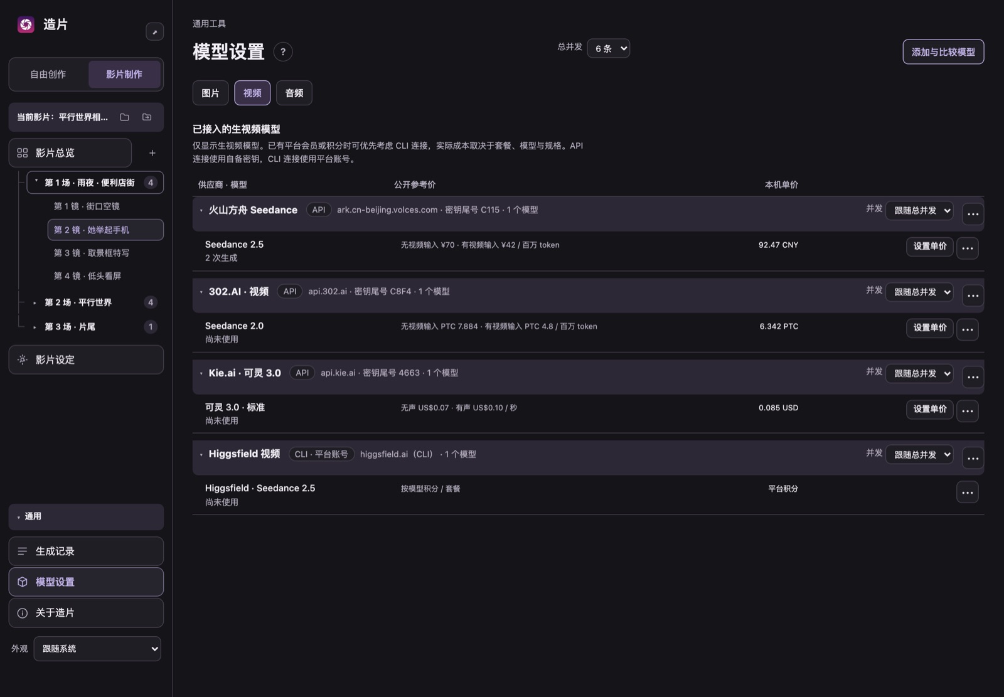Viewport: 1004px width, 697px height.
Task: Open more options for 可灵 3.0 标准 row
Action: [x=967, y=411]
